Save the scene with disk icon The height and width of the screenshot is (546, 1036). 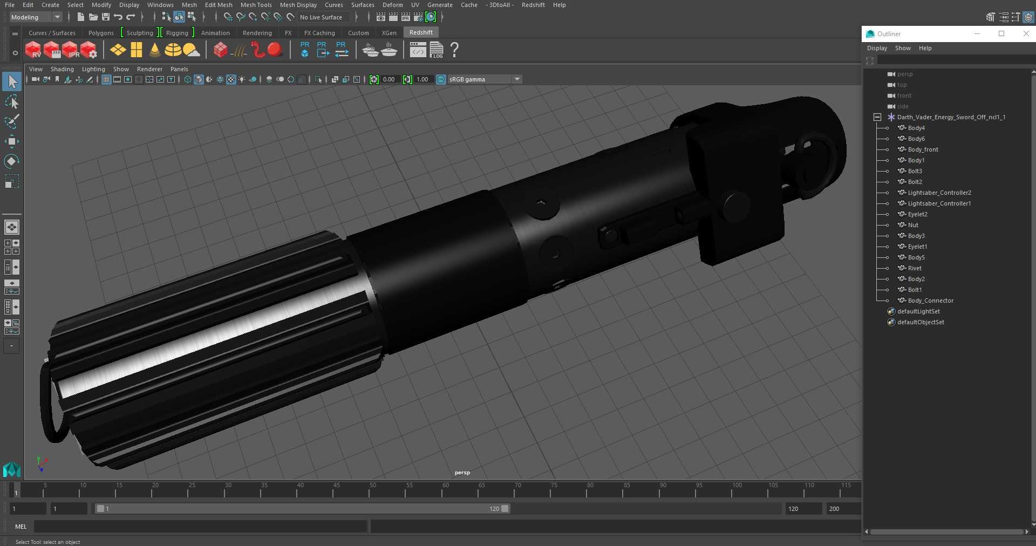(x=106, y=17)
